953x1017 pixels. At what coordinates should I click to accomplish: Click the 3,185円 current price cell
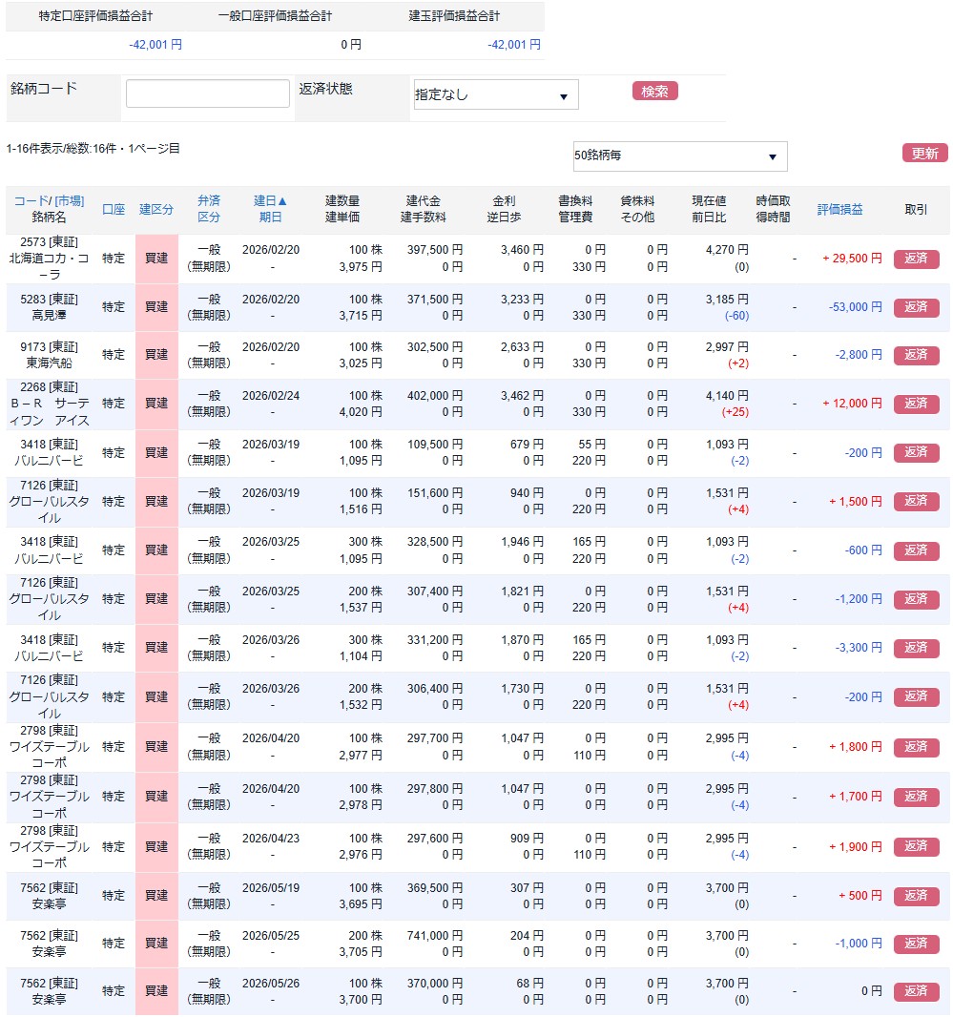point(727,299)
